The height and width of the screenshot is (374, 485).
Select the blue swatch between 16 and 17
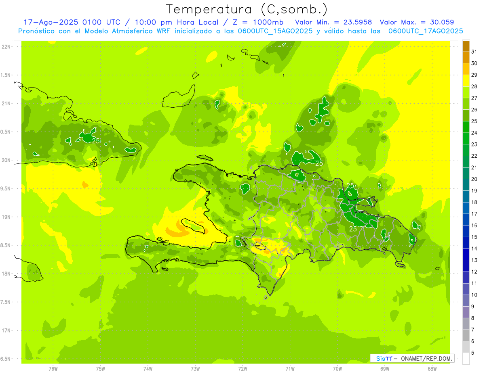click(x=466, y=219)
